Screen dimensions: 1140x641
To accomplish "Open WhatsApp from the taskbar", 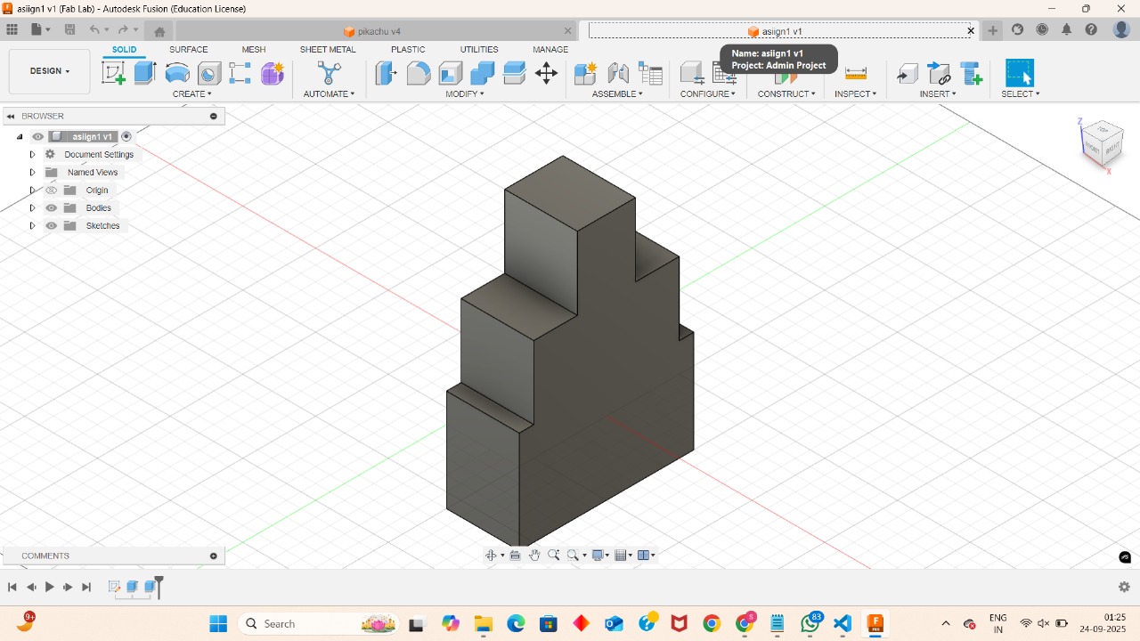I will tap(810, 623).
